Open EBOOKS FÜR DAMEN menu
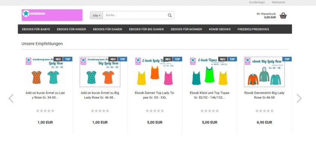The width and height of the screenshot is (316, 144). pos(108,29)
